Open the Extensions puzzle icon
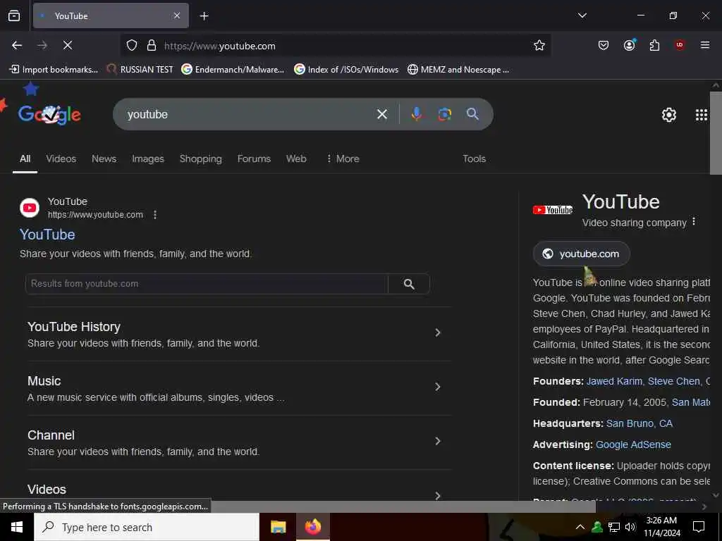Image resolution: width=722 pixels, height=541 pixels. click(654, 45)
